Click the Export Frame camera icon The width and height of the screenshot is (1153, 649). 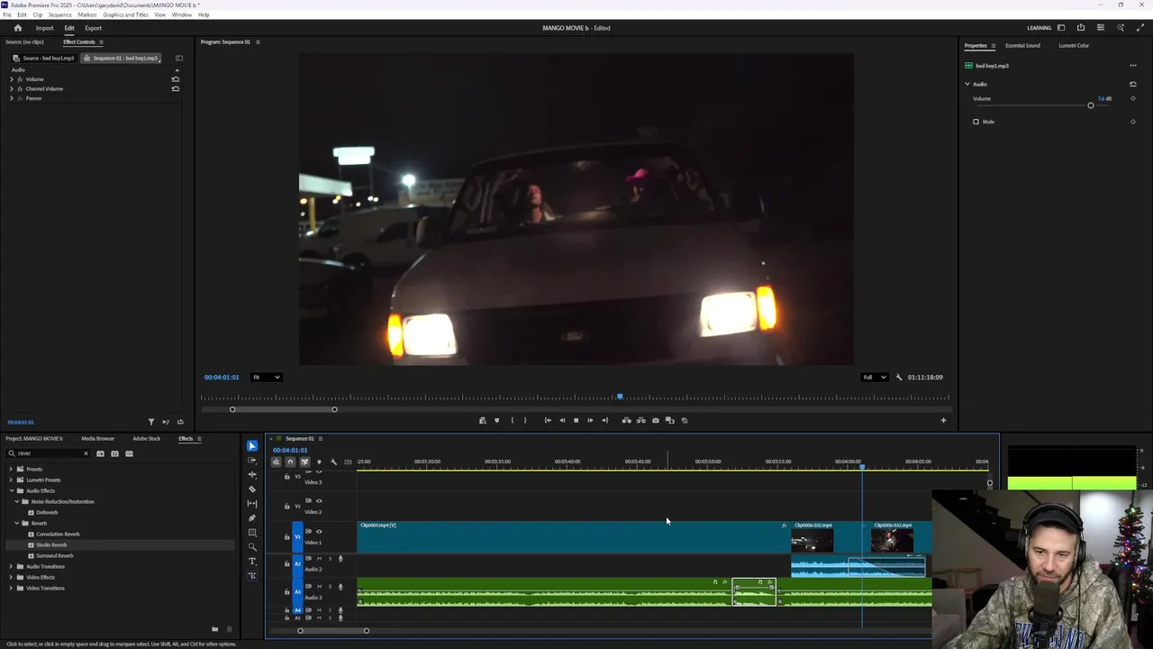656,420
